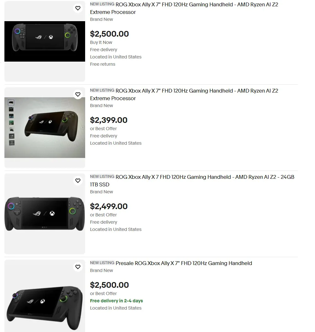This screenshot has height=332, width=315.
Task: View the $2,499 listing's handheld image
Action: [x=45, y=214]
